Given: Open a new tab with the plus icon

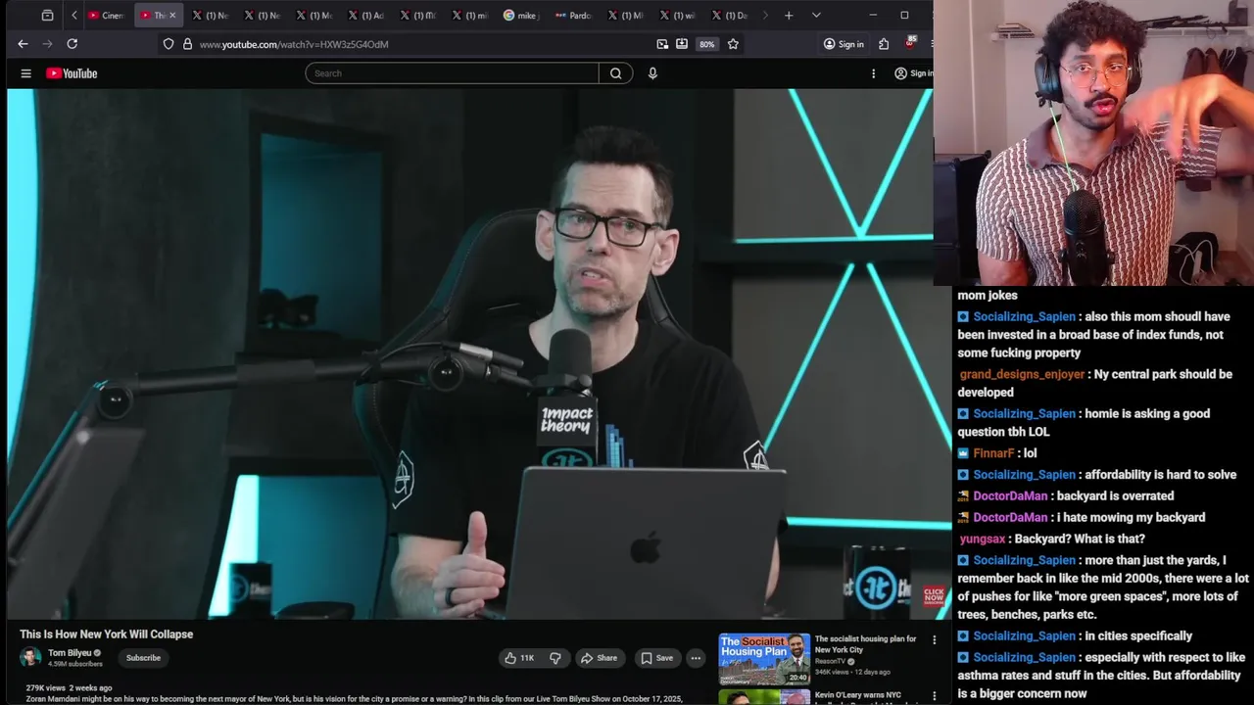Looking at the screenshot, I should 789,16.
